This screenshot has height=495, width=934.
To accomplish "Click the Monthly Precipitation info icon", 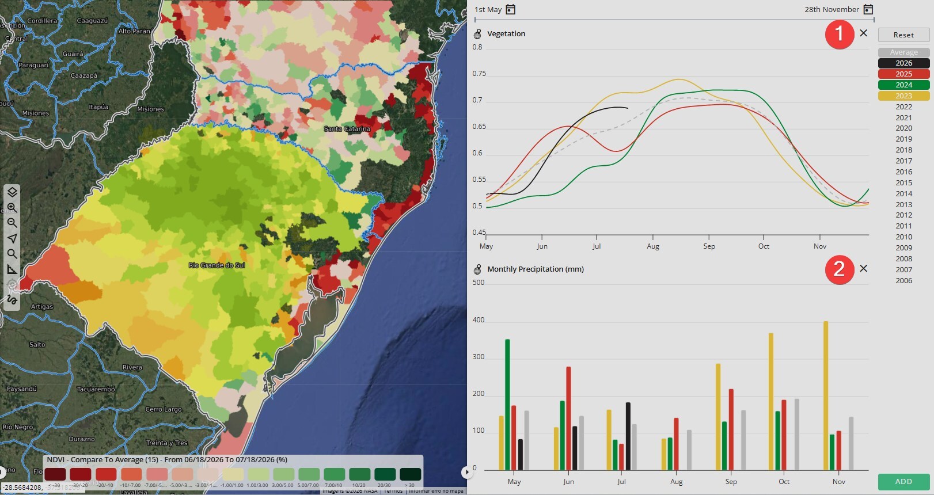I will (477, 269).
